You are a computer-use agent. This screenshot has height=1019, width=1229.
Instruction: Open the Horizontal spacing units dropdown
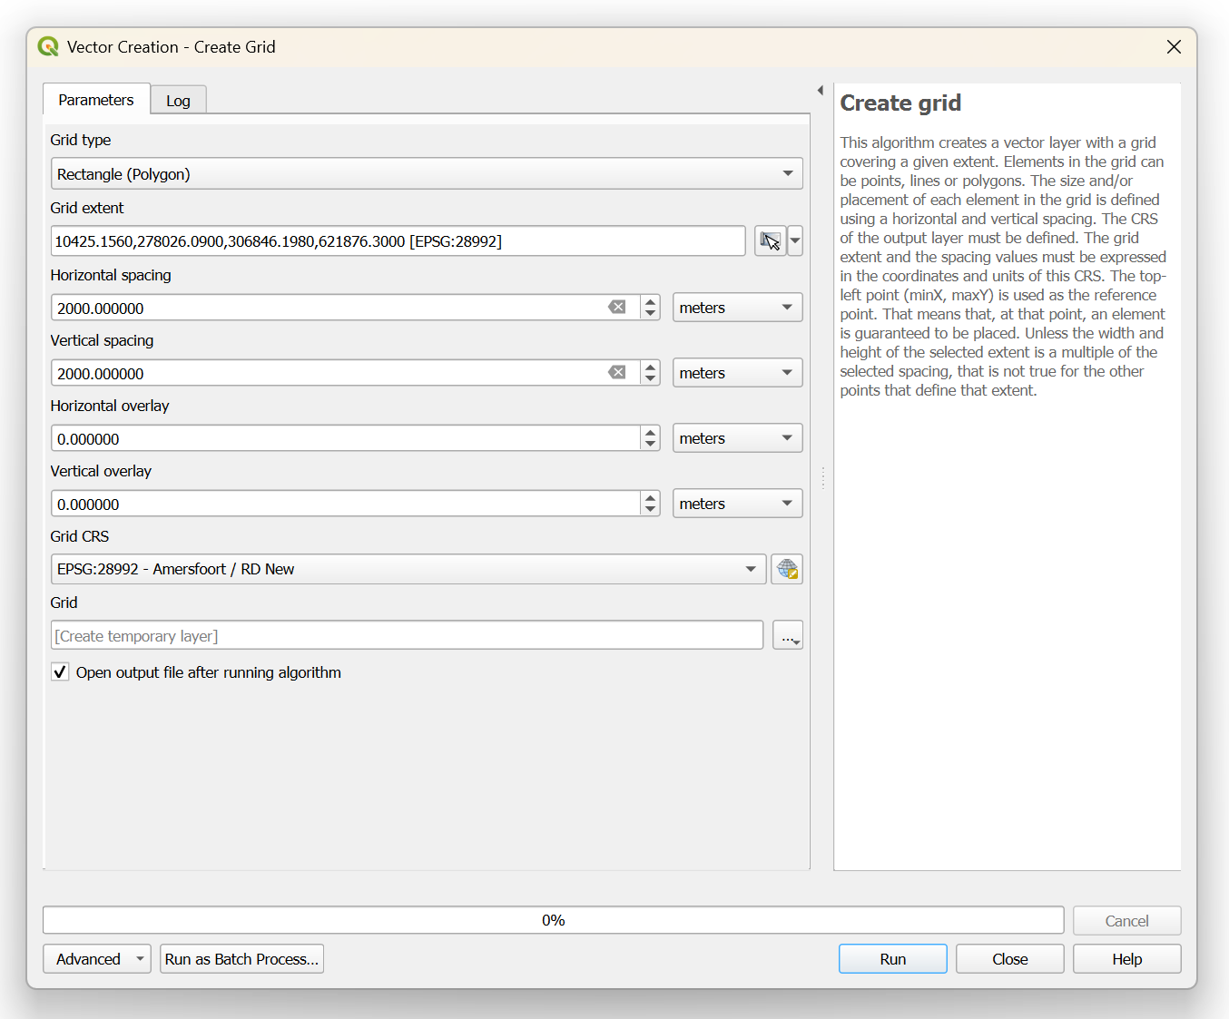(737, 308)
